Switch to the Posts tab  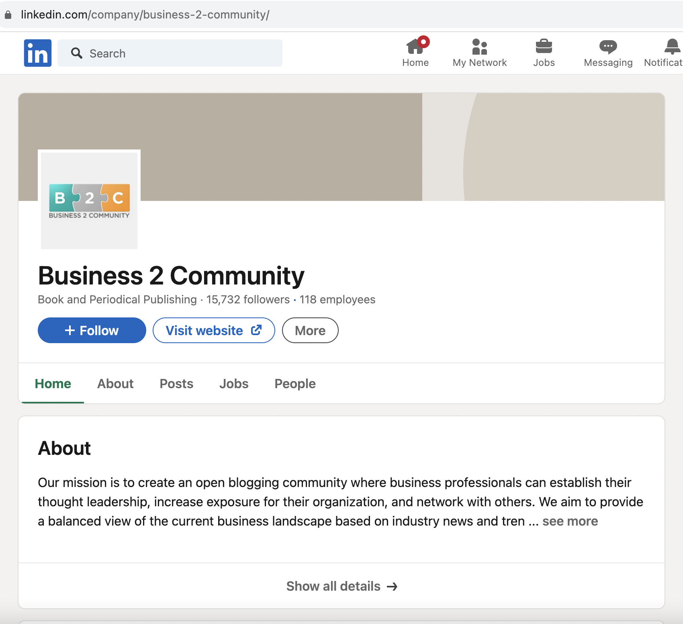(x=176, y=384)
